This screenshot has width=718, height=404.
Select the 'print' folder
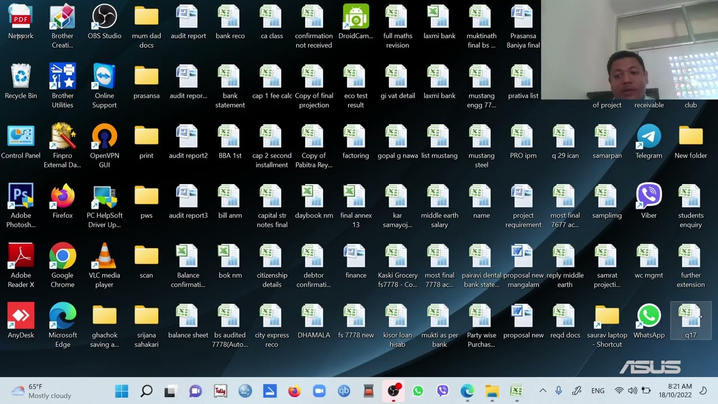click(x=146, y=142)
